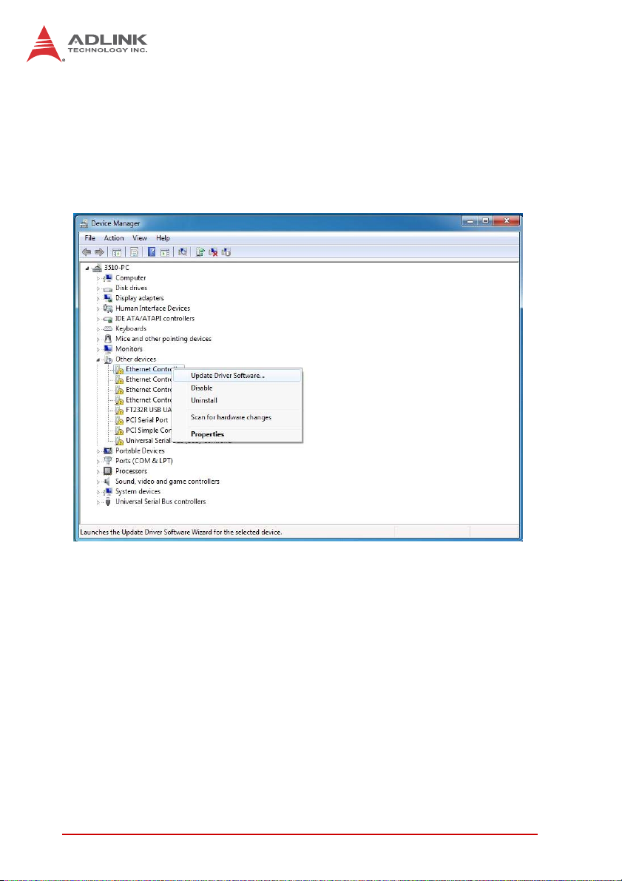Click the Device Manager window title text
The width and height of the screenshot is (622, 881).
pyautogui.click(x=116, y=223)
